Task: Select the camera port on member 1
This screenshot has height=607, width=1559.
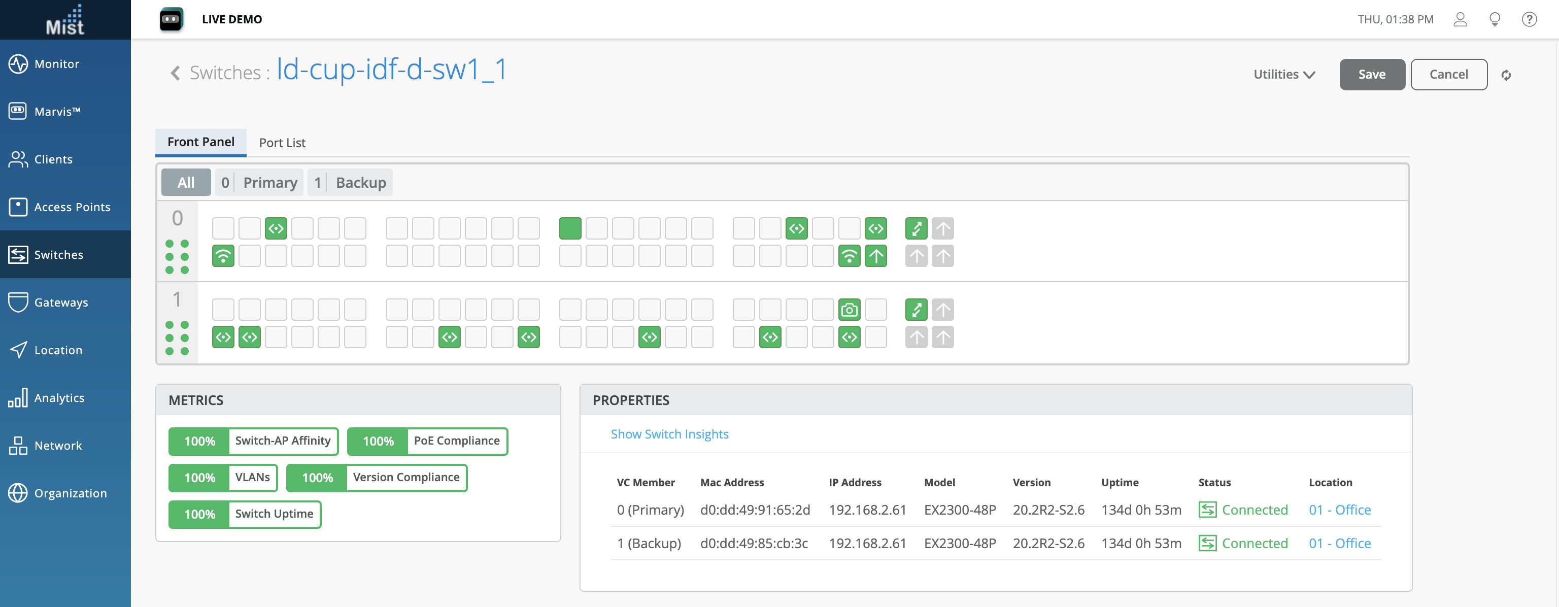Action: click(849, 310)
